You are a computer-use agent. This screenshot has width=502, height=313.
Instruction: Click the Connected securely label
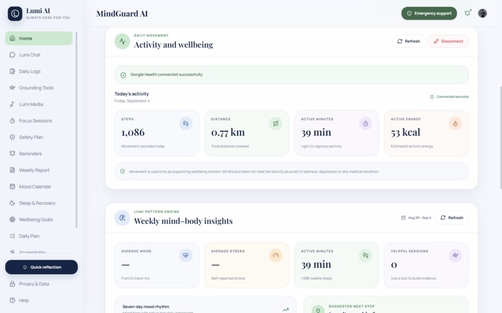(449, 96)
